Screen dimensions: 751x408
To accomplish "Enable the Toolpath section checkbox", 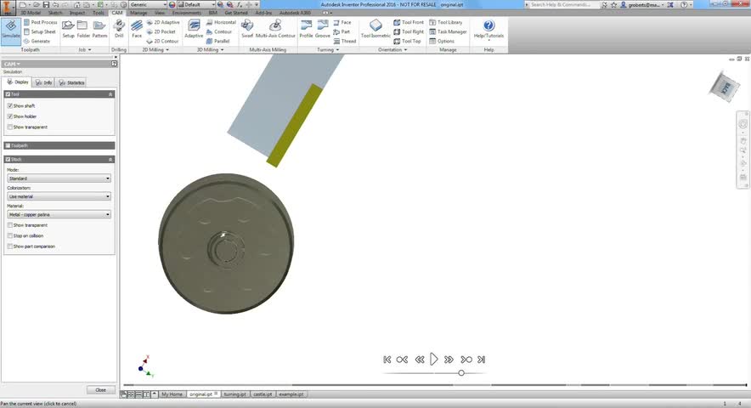I will 8,145.
